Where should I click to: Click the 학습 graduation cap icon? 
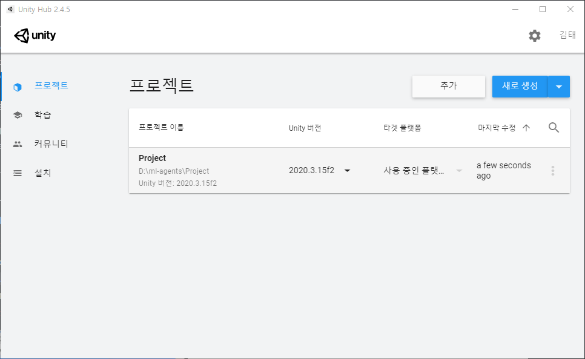point(18,115)
